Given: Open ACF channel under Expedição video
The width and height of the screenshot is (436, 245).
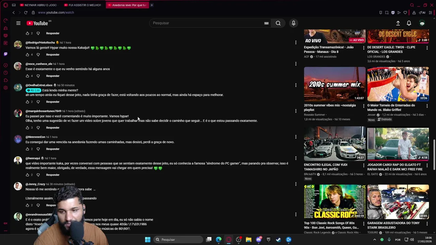Looking at the screenshot, I should click(307, 57).
